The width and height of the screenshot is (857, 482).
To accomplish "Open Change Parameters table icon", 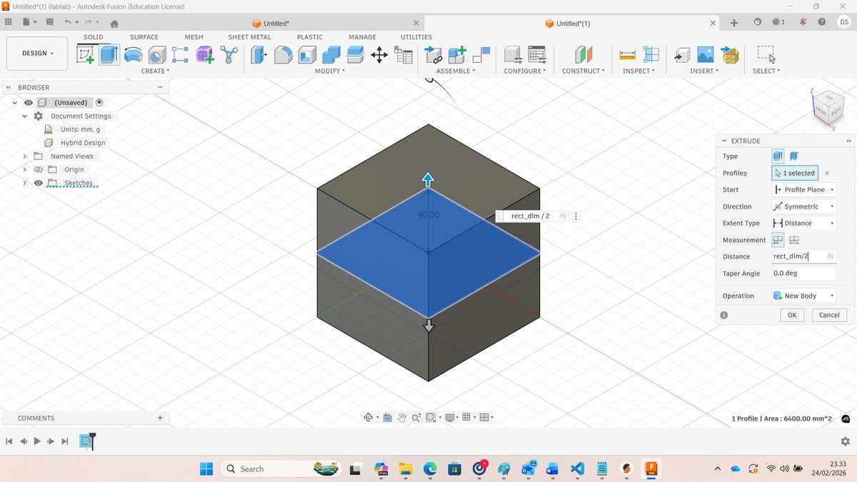I will [404, 55].
